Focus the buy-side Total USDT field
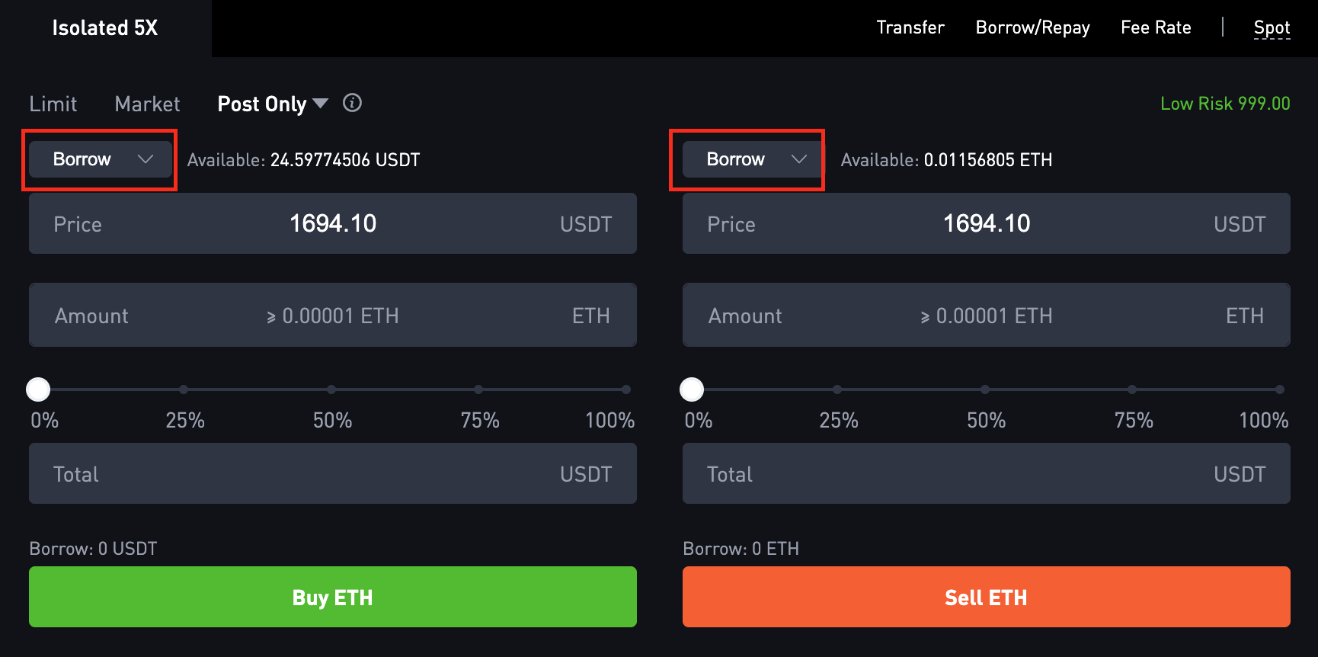Screen dimensions: 1318x657 333,473
